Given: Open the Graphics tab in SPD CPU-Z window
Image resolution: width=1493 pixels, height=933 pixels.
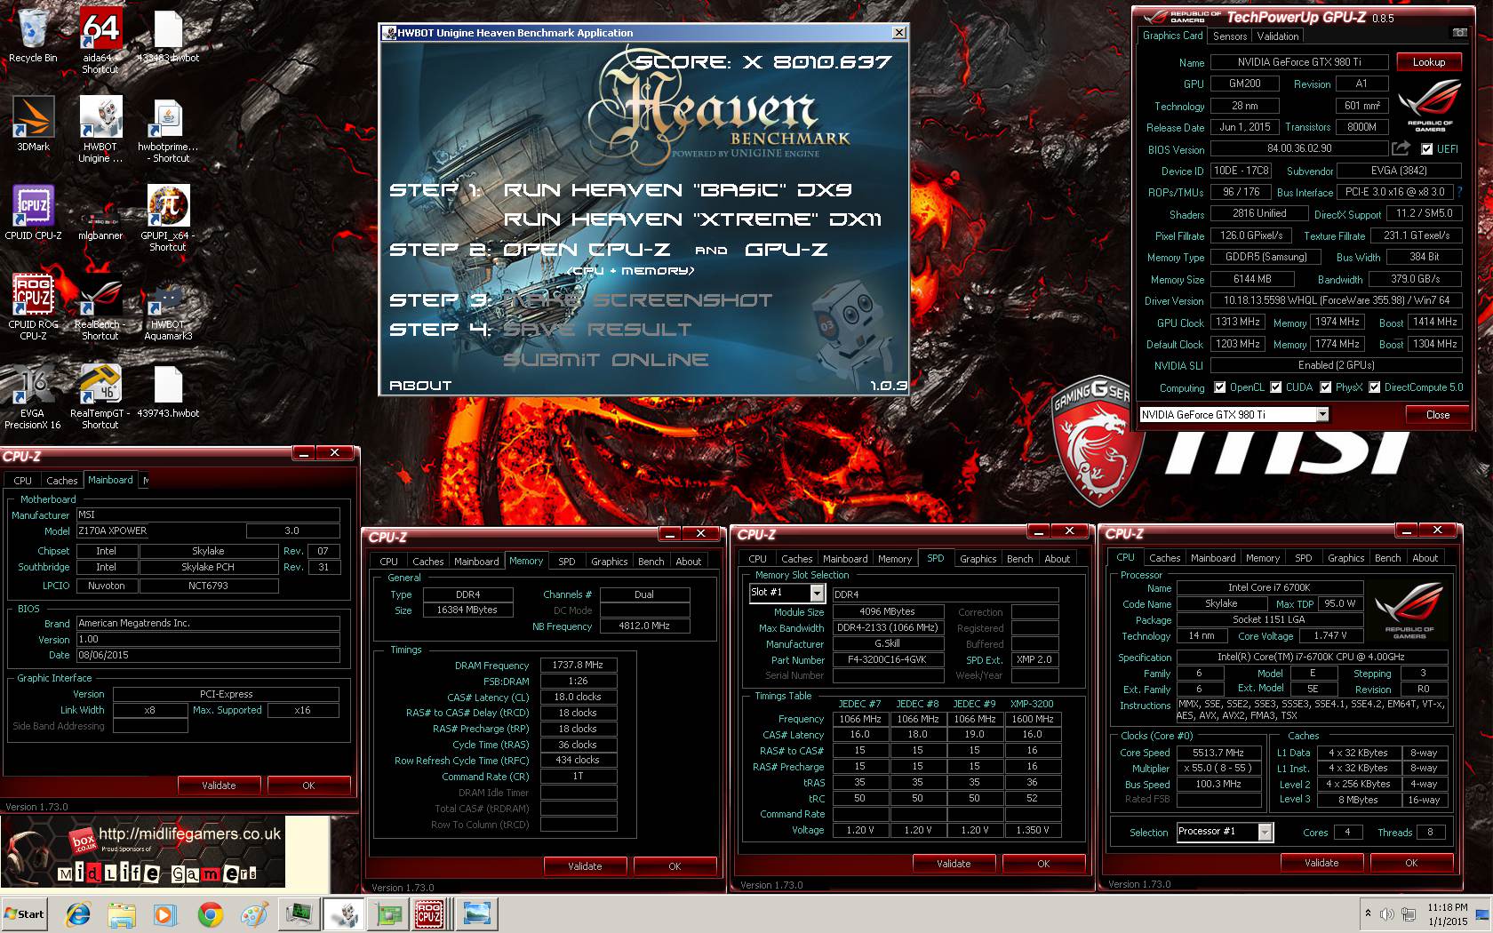Looking at the screenshot, I should [978, 559].
